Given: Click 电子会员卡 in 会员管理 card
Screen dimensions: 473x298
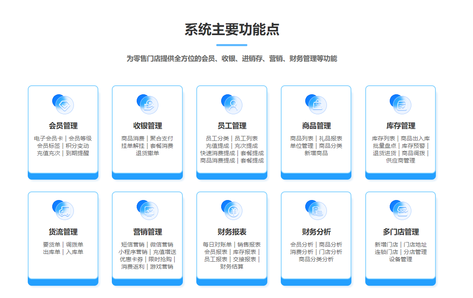Looking at the screenshot, I should tap(48, 138).
